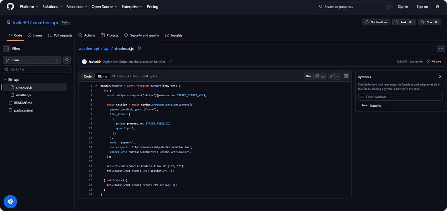Switch to the Pull requests tab
447x211 pixels.
(x=60, y=35)
